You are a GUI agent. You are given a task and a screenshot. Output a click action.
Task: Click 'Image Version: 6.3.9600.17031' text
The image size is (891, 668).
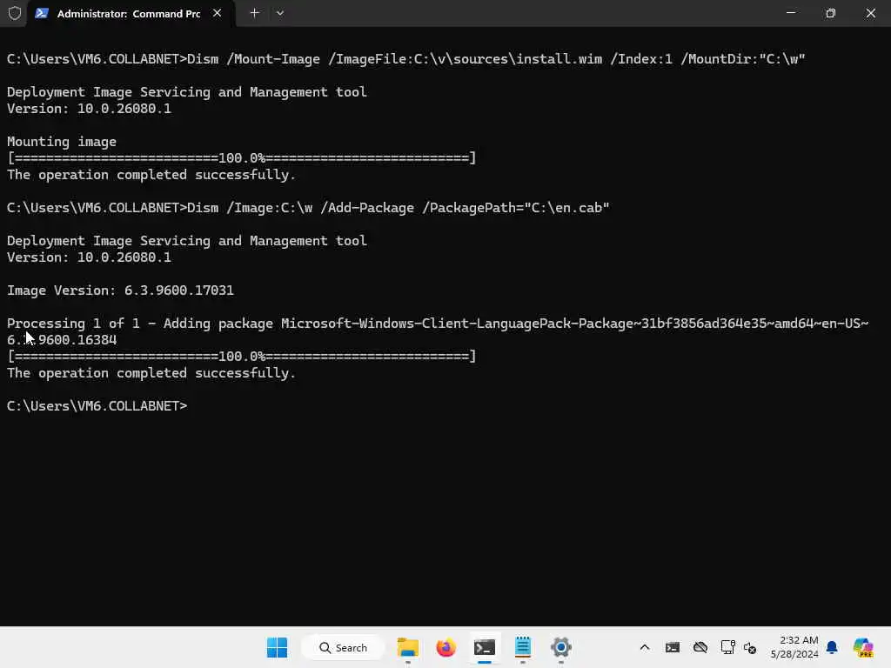(x=120, y=291)
